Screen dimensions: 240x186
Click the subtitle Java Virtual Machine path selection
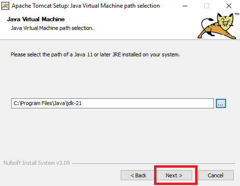tap(52, 28)
